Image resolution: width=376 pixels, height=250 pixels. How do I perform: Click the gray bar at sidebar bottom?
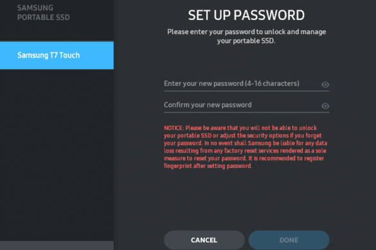(x=57, y=246)
